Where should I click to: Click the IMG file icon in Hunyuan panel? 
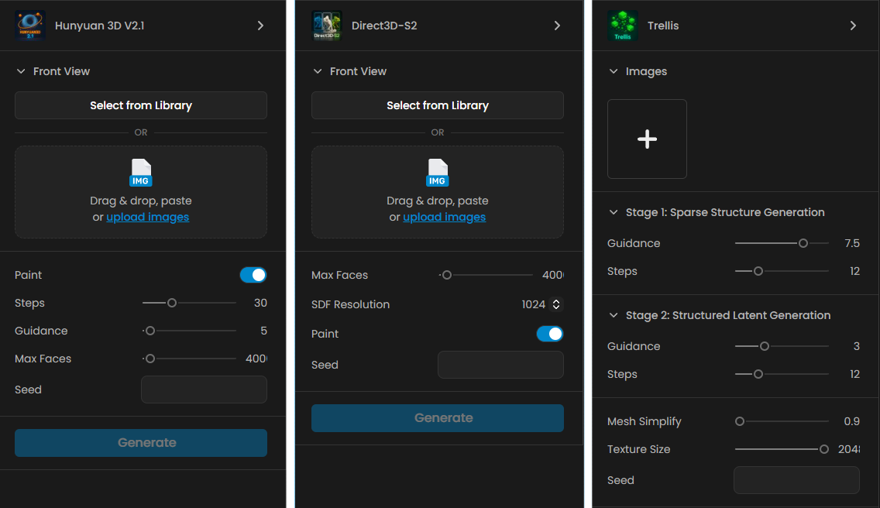click(141, 173)
